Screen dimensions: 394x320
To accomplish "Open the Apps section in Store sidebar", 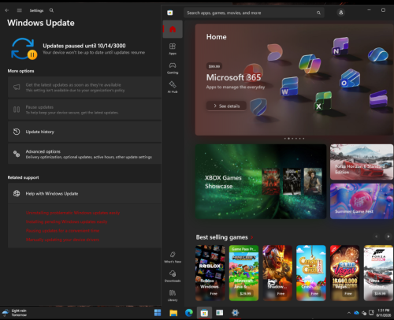I will pyautogui.click(x=173, y=49).
